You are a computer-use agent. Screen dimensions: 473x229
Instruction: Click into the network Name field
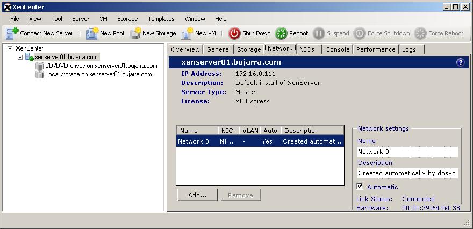pos(407,152)
